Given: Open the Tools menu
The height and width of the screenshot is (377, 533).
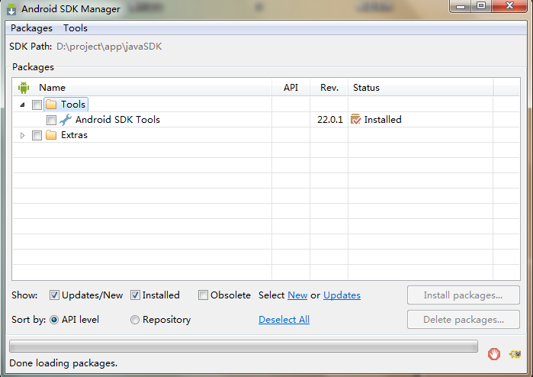Looking at the screenshot, I should [75, 28].
